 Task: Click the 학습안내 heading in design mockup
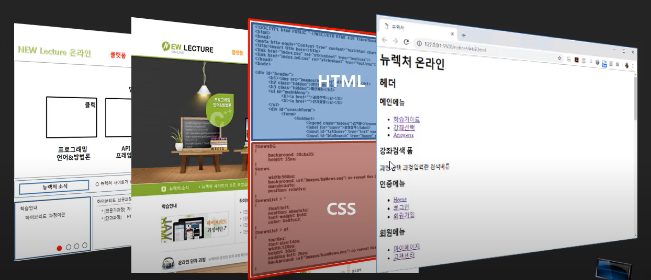point(170,206)
